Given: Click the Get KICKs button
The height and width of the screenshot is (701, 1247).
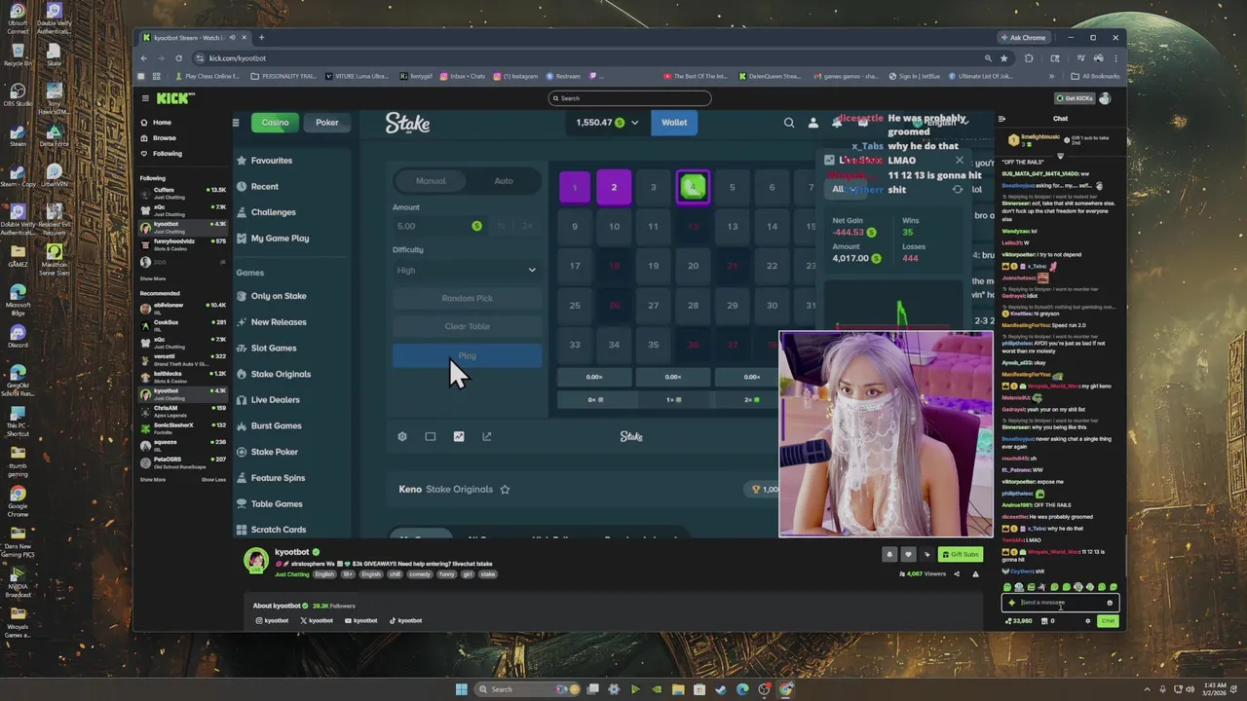Looking at the screenshot, I should [x=1075, y=98].
